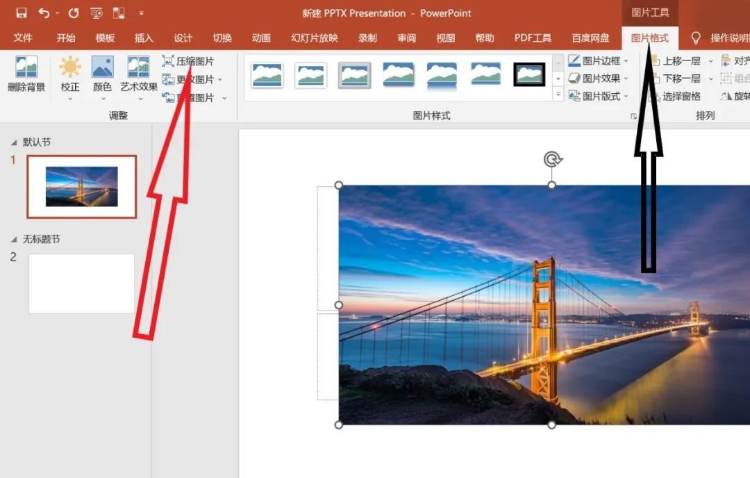This screenshot has width=750, height=478.
Task: Click the top-left resize handle of picture
Action: (339, 186)
